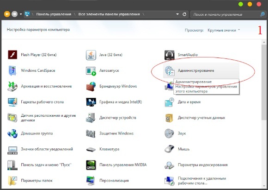Open the Автозапуск icon
268x190 pixels.
(x=91, y=71)
